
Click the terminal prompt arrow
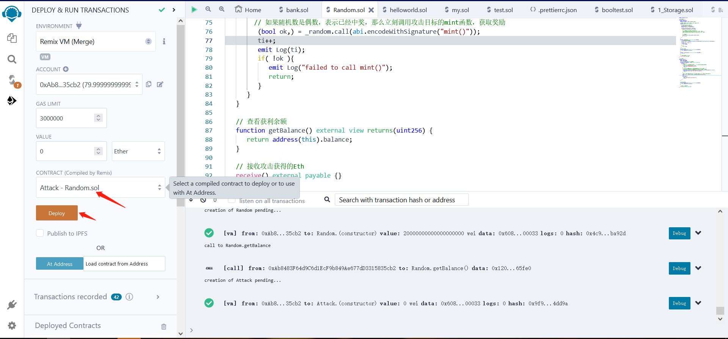tap(191, 330)
